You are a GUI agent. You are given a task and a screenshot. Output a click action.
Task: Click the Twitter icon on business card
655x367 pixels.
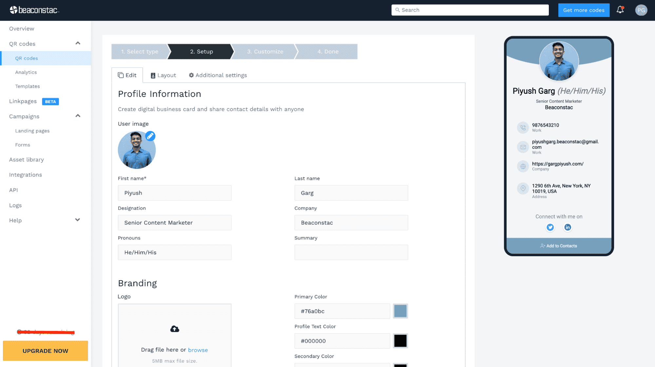click(550, 227)
